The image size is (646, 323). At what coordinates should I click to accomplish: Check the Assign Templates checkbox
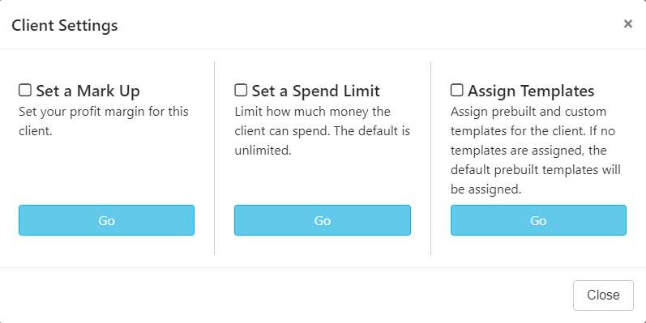(x=456, y=90)
